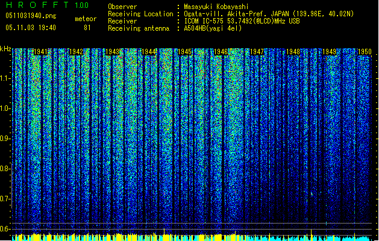Click the meteor count value 81
Viewport: 379px width, 241px height.
[87, 28]
